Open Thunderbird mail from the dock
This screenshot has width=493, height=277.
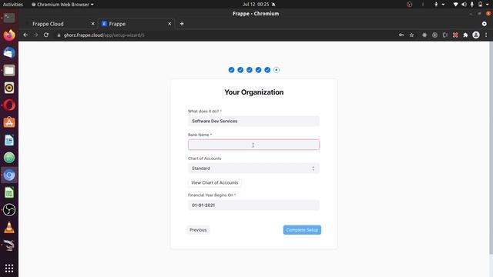[9, 53]
